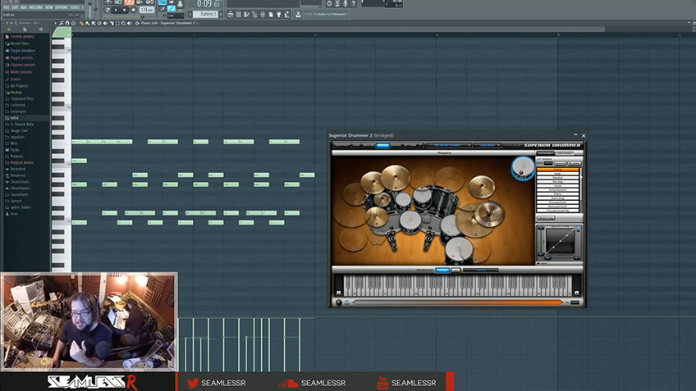
Task: Select orange highlighted articulation in list
Action: pos(557,170)
